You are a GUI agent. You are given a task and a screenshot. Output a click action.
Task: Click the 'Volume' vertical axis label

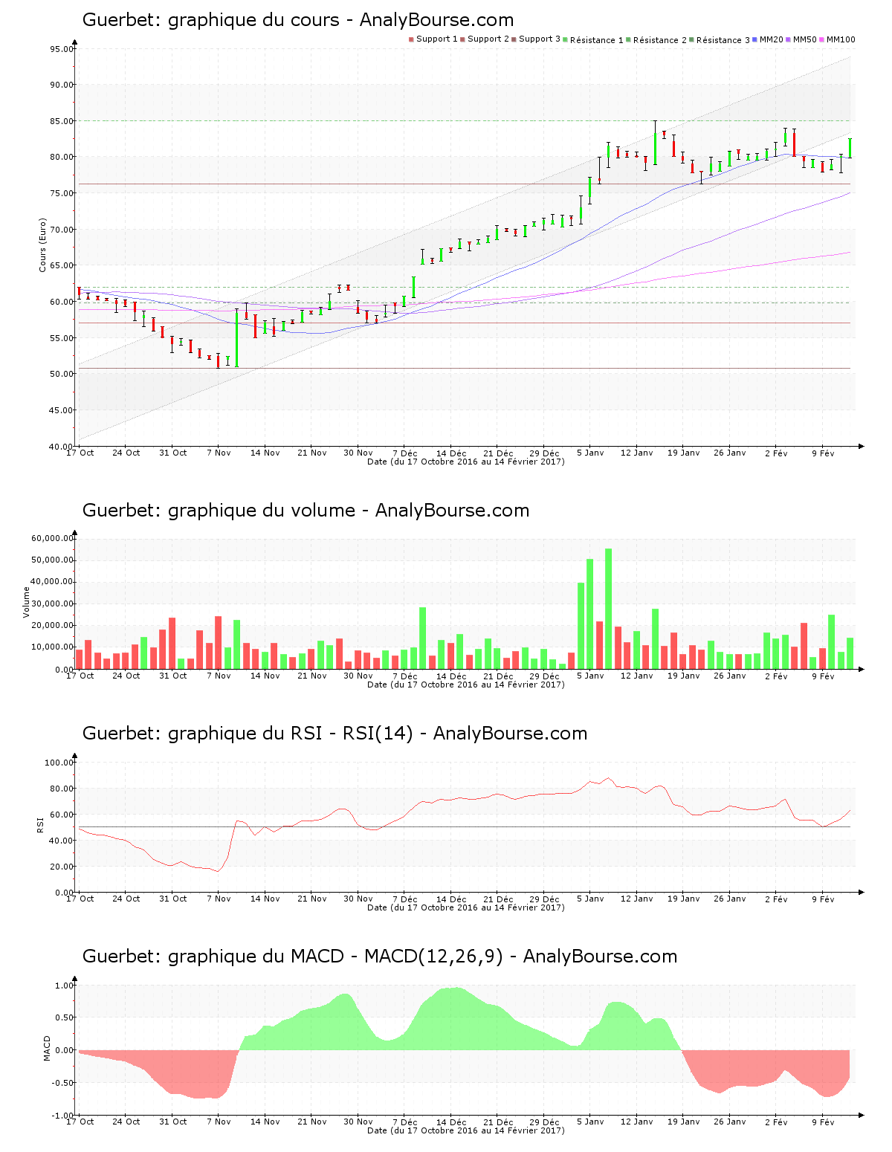(26, 602)
